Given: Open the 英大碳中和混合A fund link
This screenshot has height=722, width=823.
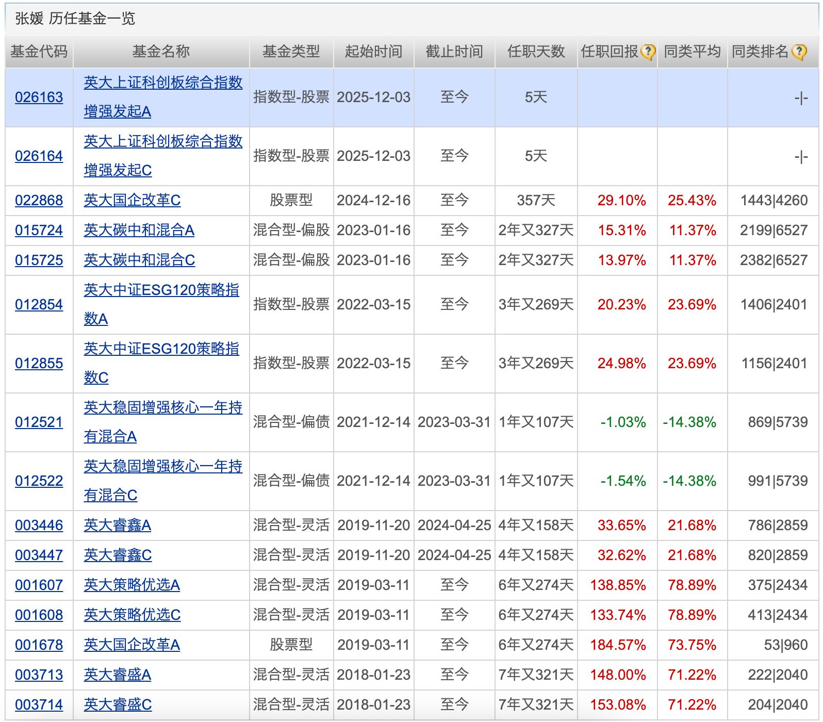Looking at the screenshot, I should tap(139, 230).
